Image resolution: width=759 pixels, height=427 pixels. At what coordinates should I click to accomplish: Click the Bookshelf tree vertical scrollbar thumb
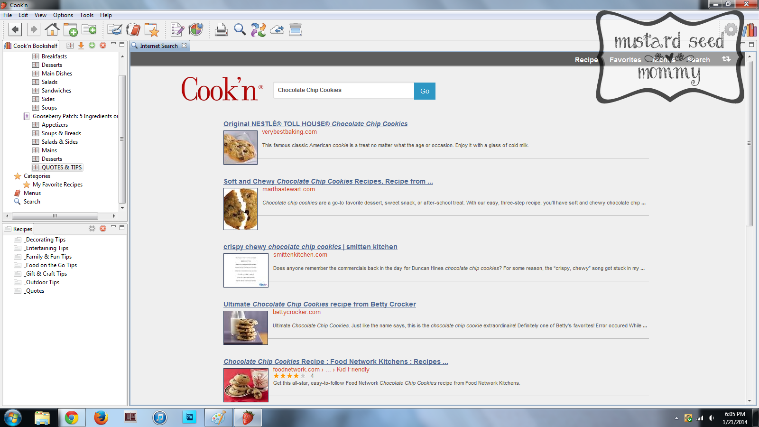[122, 139]
